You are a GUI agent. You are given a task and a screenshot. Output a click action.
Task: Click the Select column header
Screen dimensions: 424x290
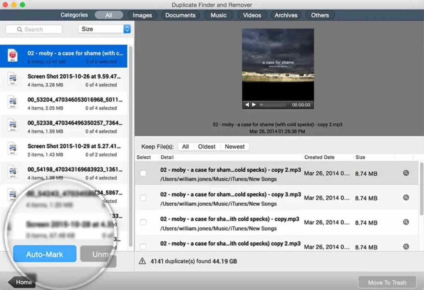point(144,157)
